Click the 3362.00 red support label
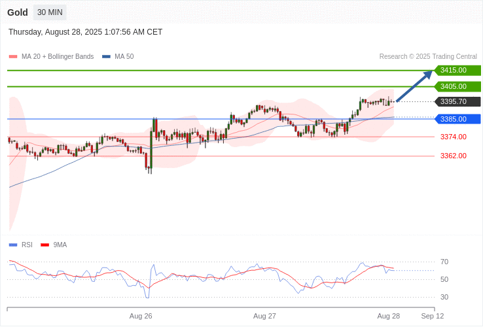Image resolution: width=483 pixels, height=327 pixels. click(453, 156)
